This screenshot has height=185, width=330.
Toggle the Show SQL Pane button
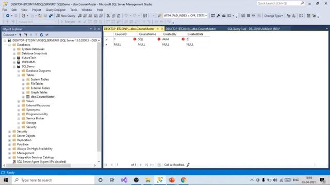pyautogui.click(x=254, y=16)
